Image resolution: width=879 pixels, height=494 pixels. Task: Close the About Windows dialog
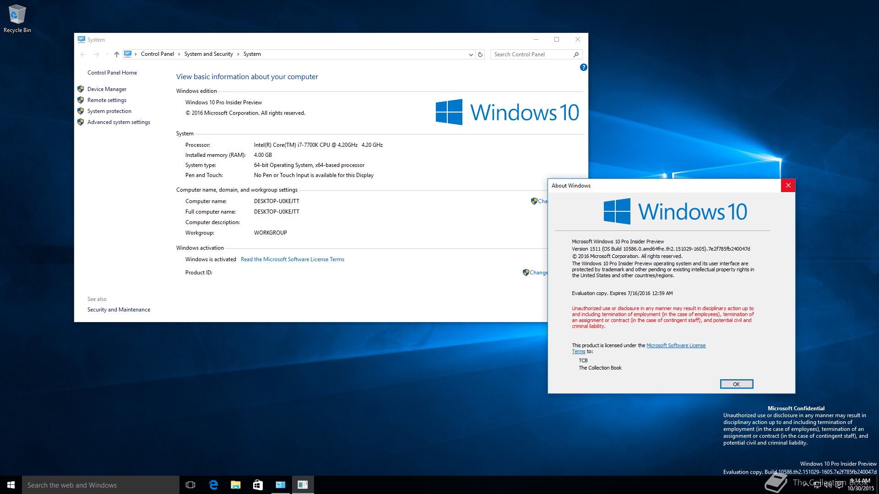point(788,185)
